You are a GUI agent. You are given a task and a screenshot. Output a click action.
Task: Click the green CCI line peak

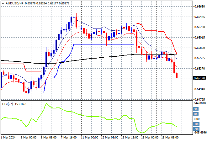point(46,103)
